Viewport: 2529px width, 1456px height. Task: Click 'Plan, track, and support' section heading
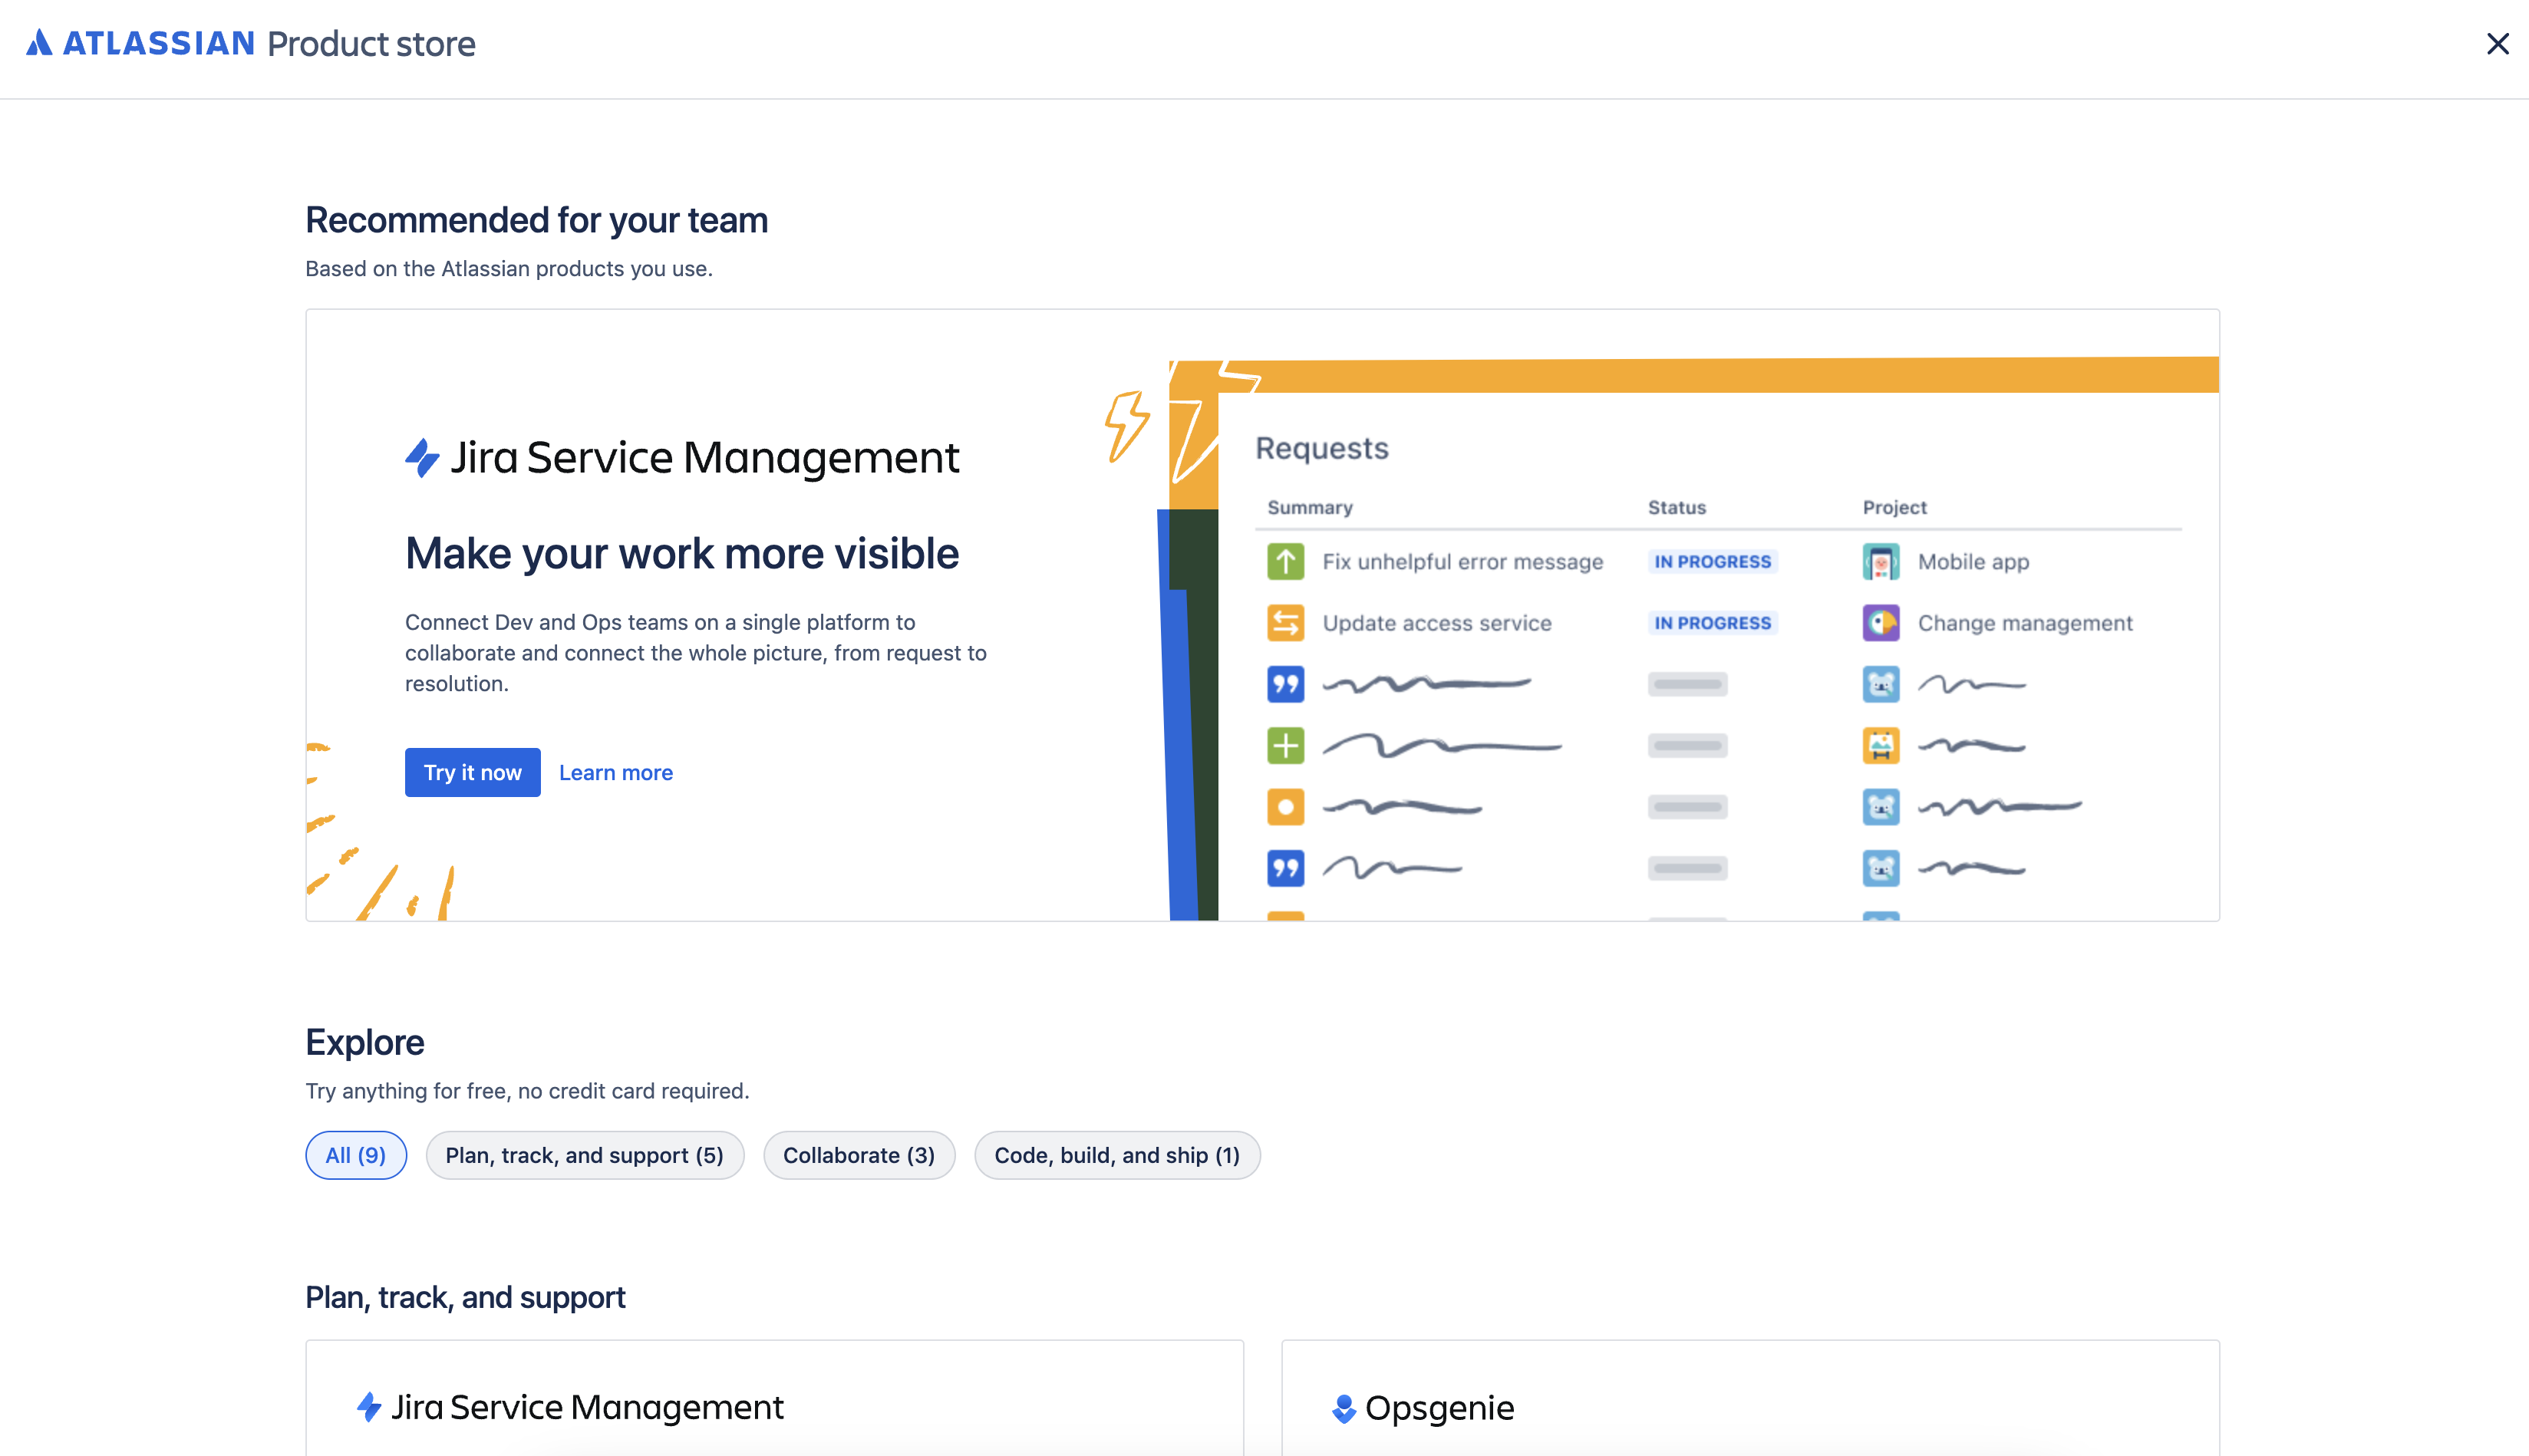(x=465, y=1297)
